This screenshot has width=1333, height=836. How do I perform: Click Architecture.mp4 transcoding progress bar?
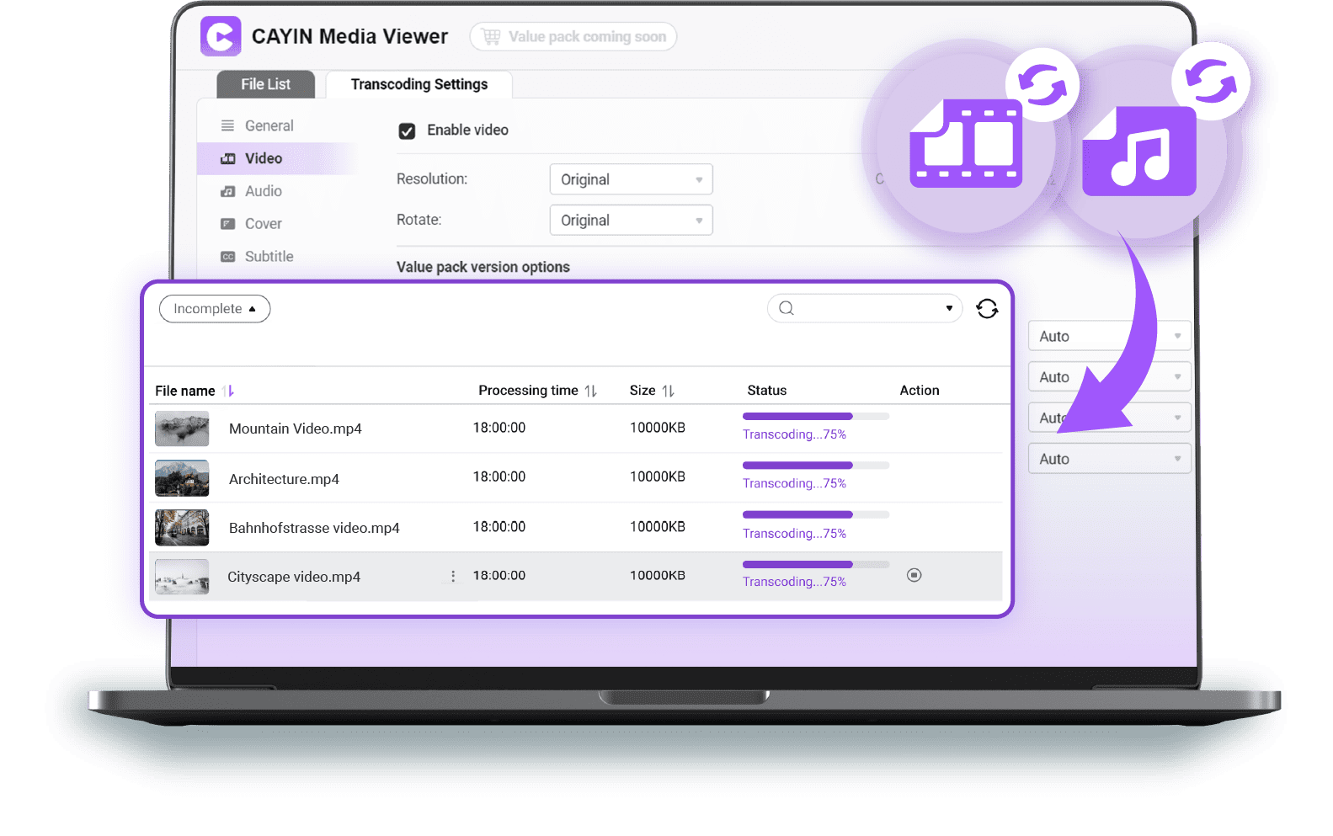tap(816, 466)
